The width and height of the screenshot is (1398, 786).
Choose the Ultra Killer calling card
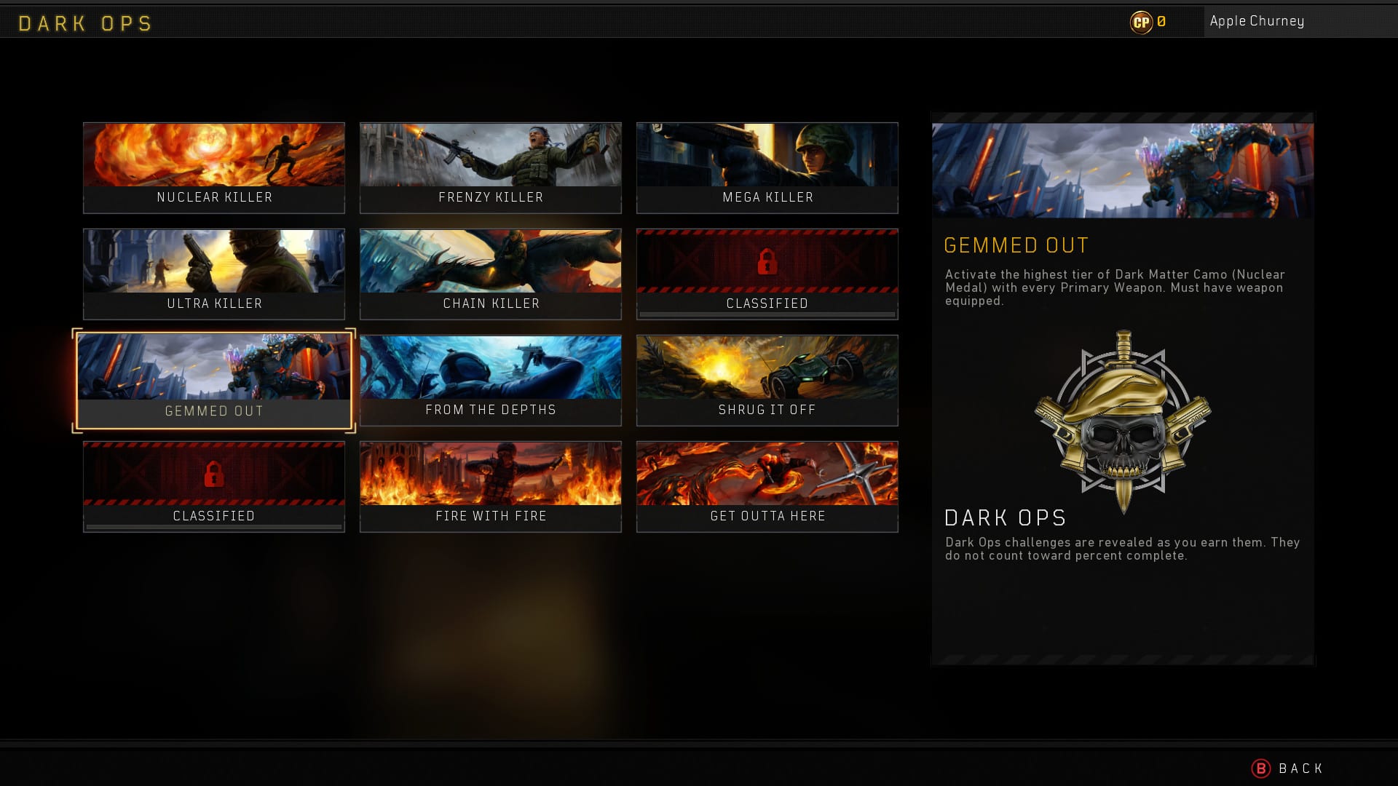tap(213, 274)
